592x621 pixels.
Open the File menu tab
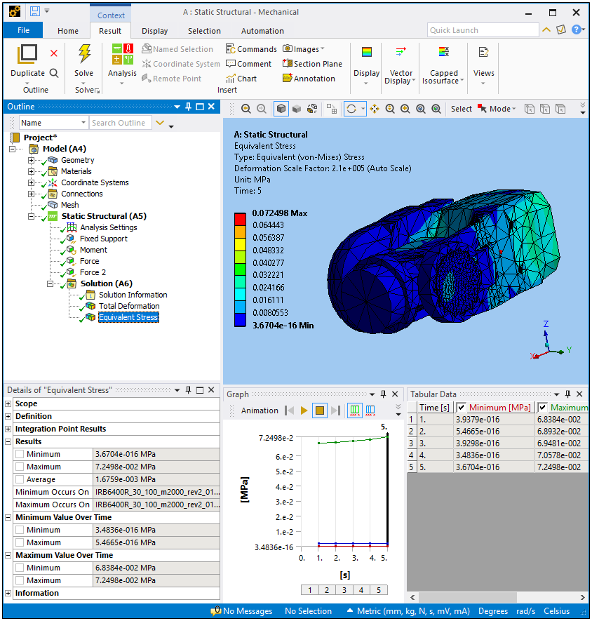[x=23, y=31]
